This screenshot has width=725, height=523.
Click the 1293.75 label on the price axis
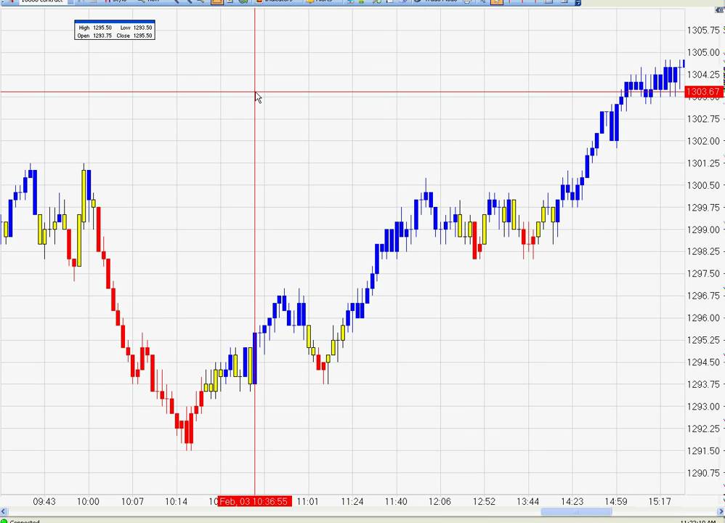click(x=703, y=385)
